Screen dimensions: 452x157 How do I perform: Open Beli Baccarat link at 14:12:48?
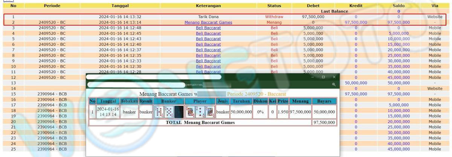[x=208, y=28]
